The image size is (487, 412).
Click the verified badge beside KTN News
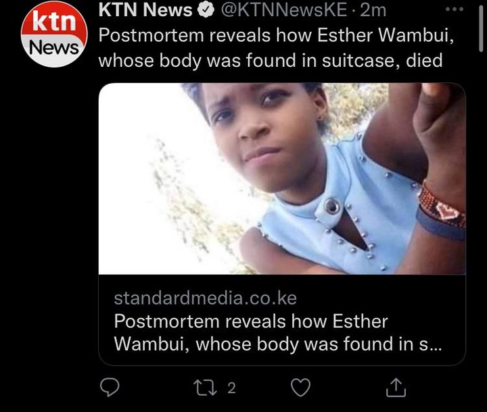click(x=206, y=10)
